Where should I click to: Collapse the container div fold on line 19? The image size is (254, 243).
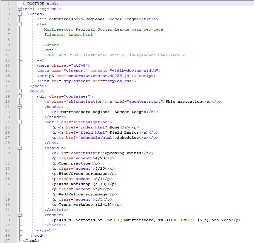click(19, 96)
